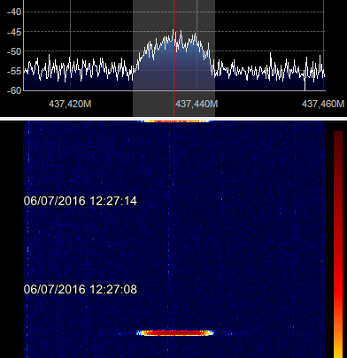Click the red-yellow signal burst in waterfall
347x358 pixels.
pyautogui.click(x=175, y=333)
